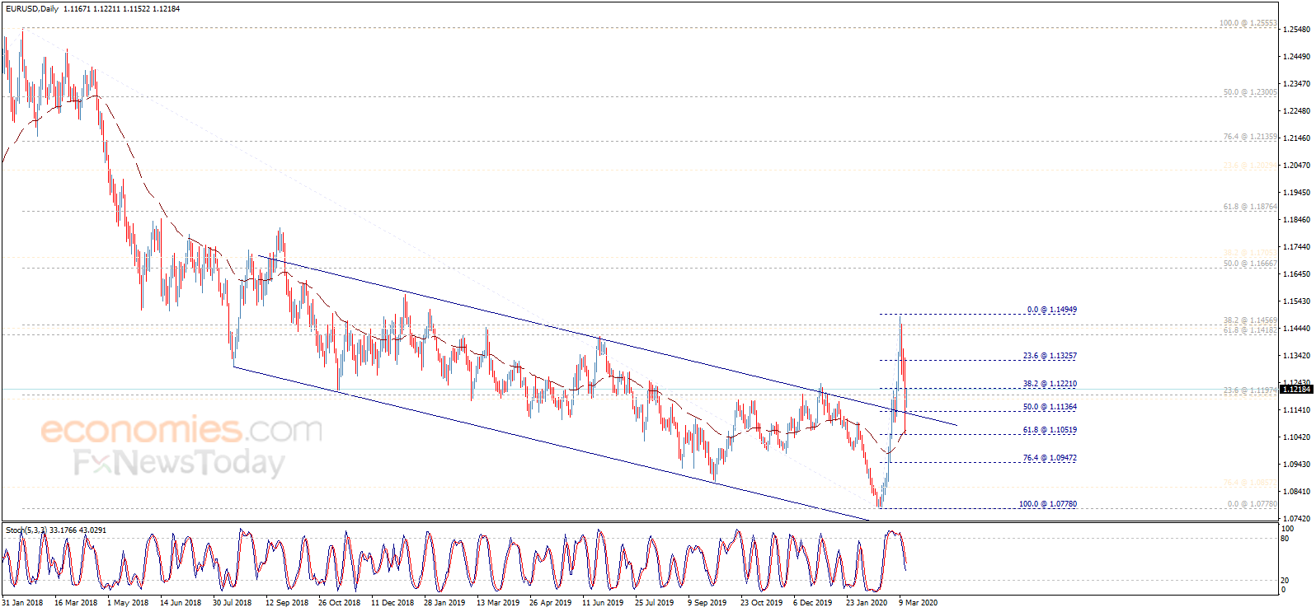
Task: Select the 1.14440 price axis value
Action: [x=1297, y=329]
